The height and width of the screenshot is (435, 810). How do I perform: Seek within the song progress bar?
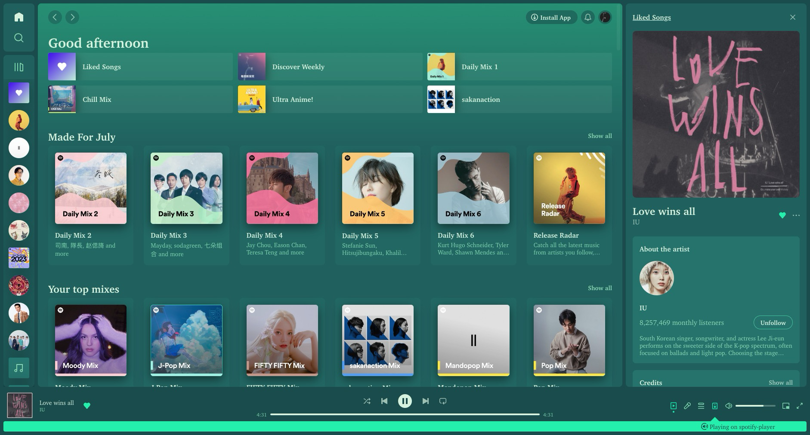(x=405, y=414)
